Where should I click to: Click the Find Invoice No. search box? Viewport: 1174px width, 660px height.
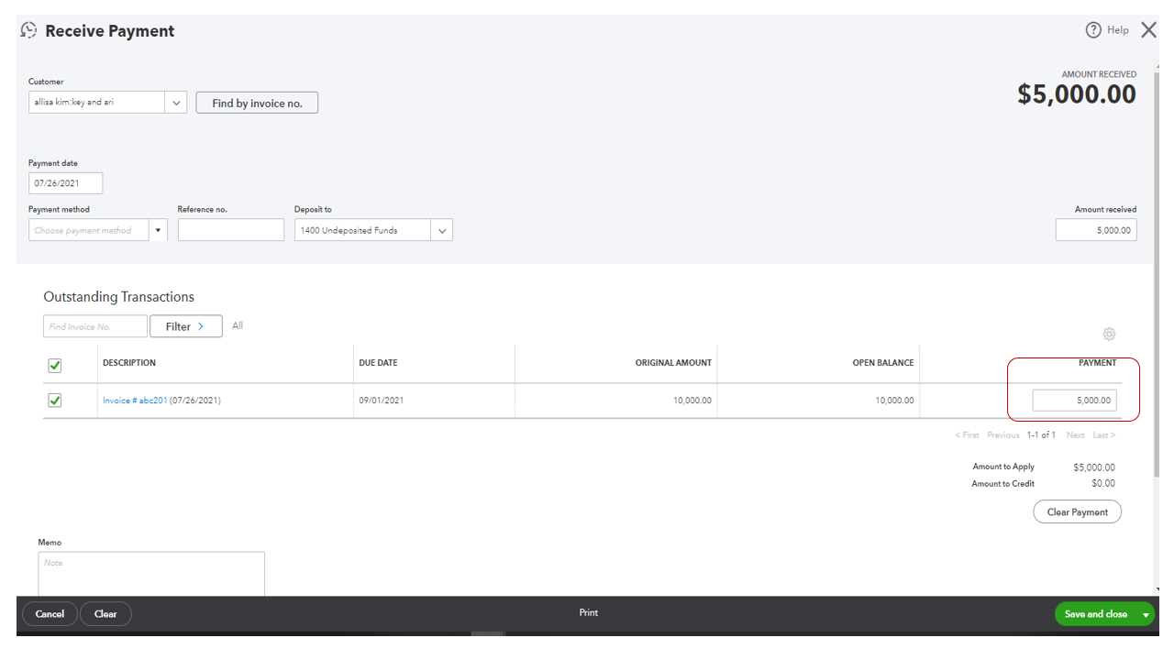point(95,326)
